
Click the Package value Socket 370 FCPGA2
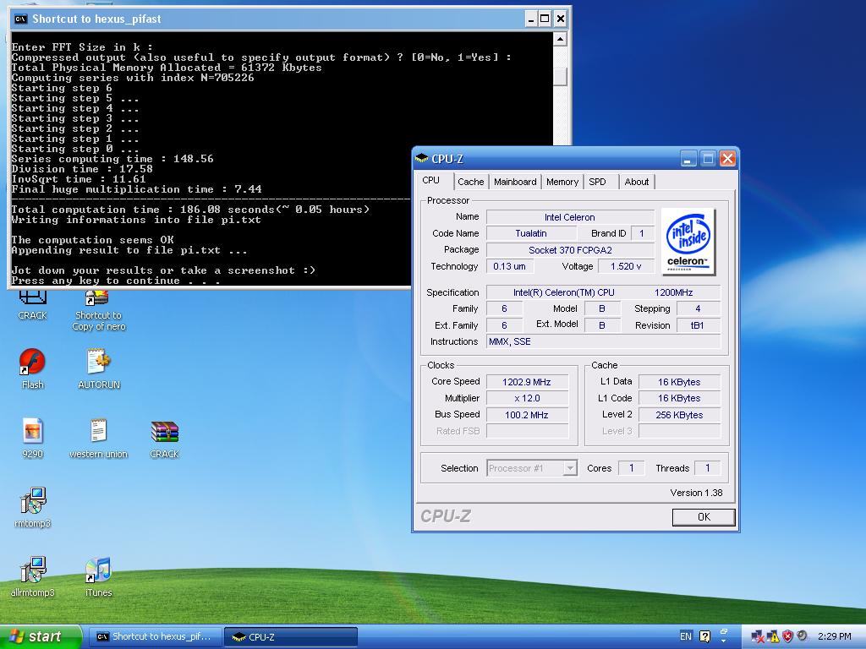click(x=570, y=250)
